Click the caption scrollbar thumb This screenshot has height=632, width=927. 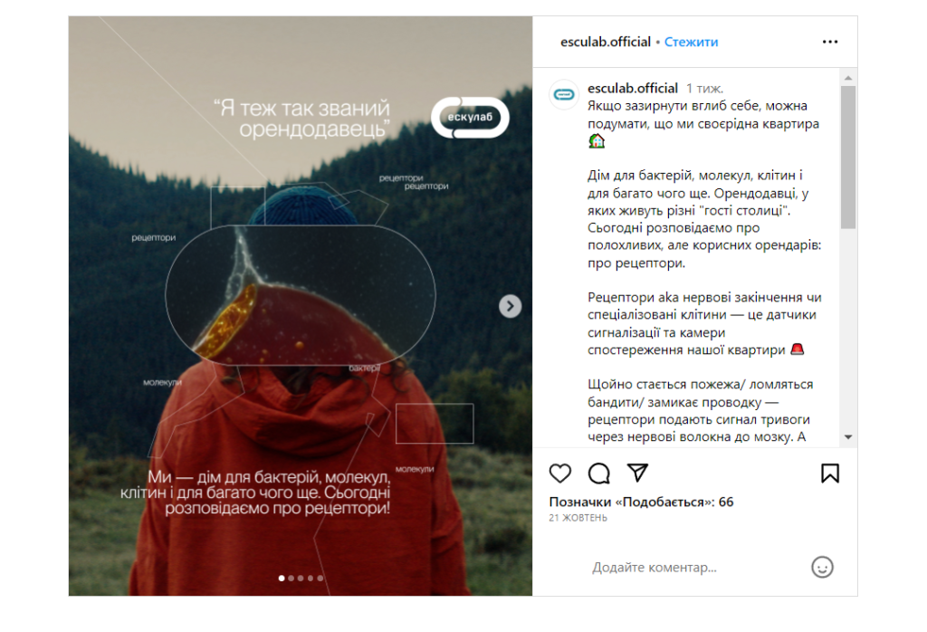tap(848, 158)
